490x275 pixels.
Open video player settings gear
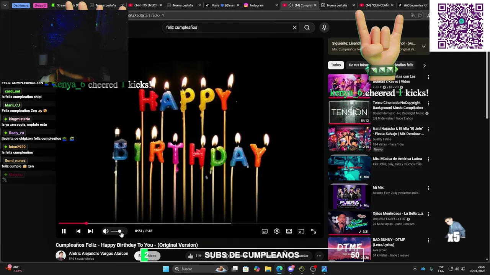coord(277,231)
